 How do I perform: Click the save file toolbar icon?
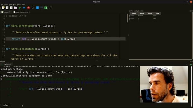point(7,8)
